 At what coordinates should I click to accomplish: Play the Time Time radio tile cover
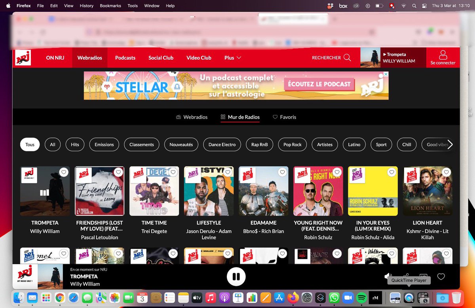[154, 191]
